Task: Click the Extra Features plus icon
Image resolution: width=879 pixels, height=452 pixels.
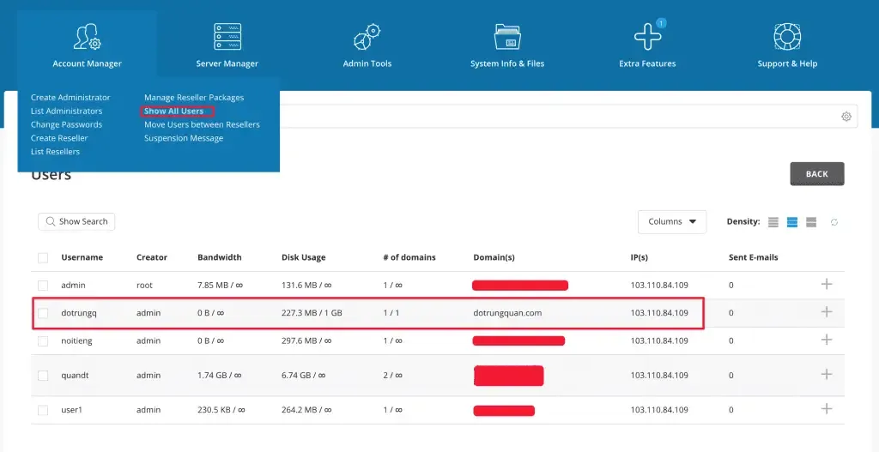Action: (647, 38)
